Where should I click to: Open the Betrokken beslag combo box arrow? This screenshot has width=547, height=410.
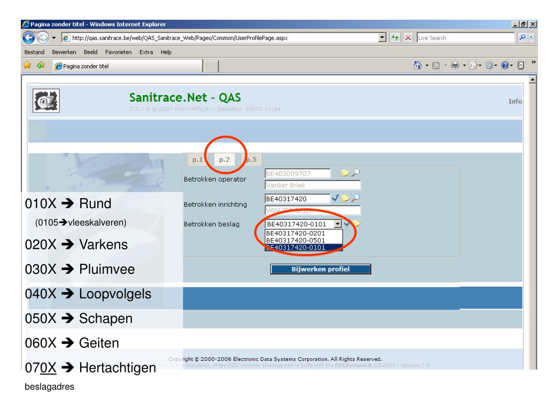(x=338, y=224)
